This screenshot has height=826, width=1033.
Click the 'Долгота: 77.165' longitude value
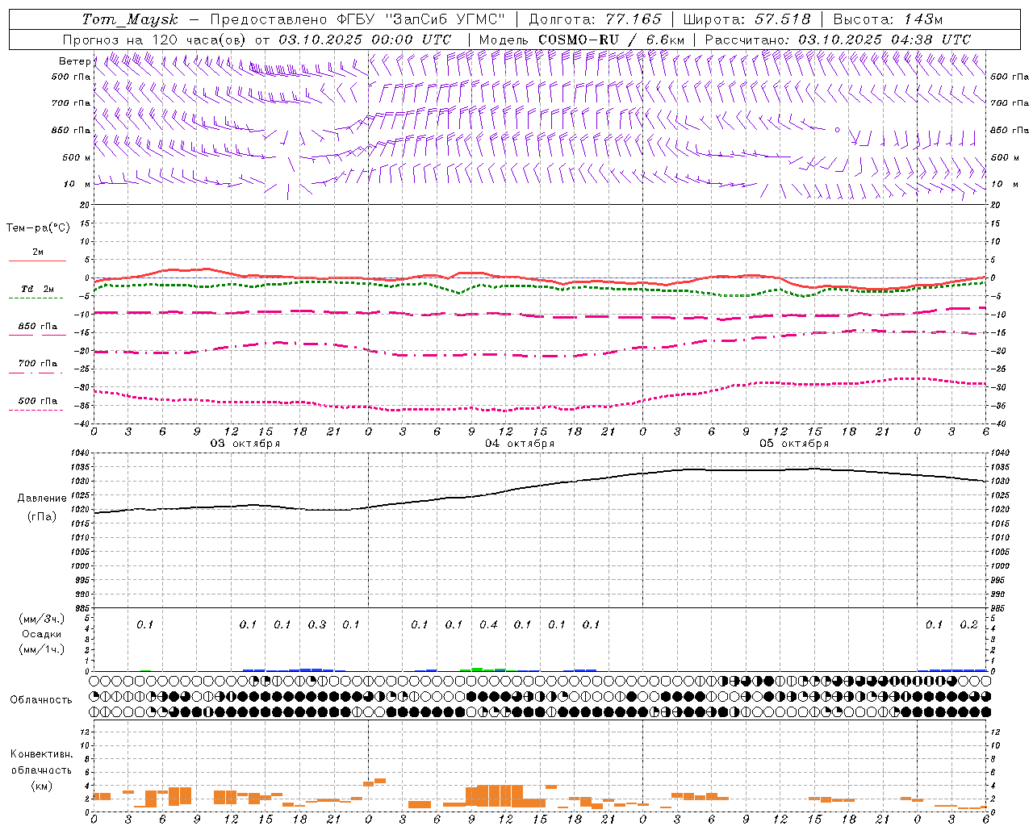595,19
